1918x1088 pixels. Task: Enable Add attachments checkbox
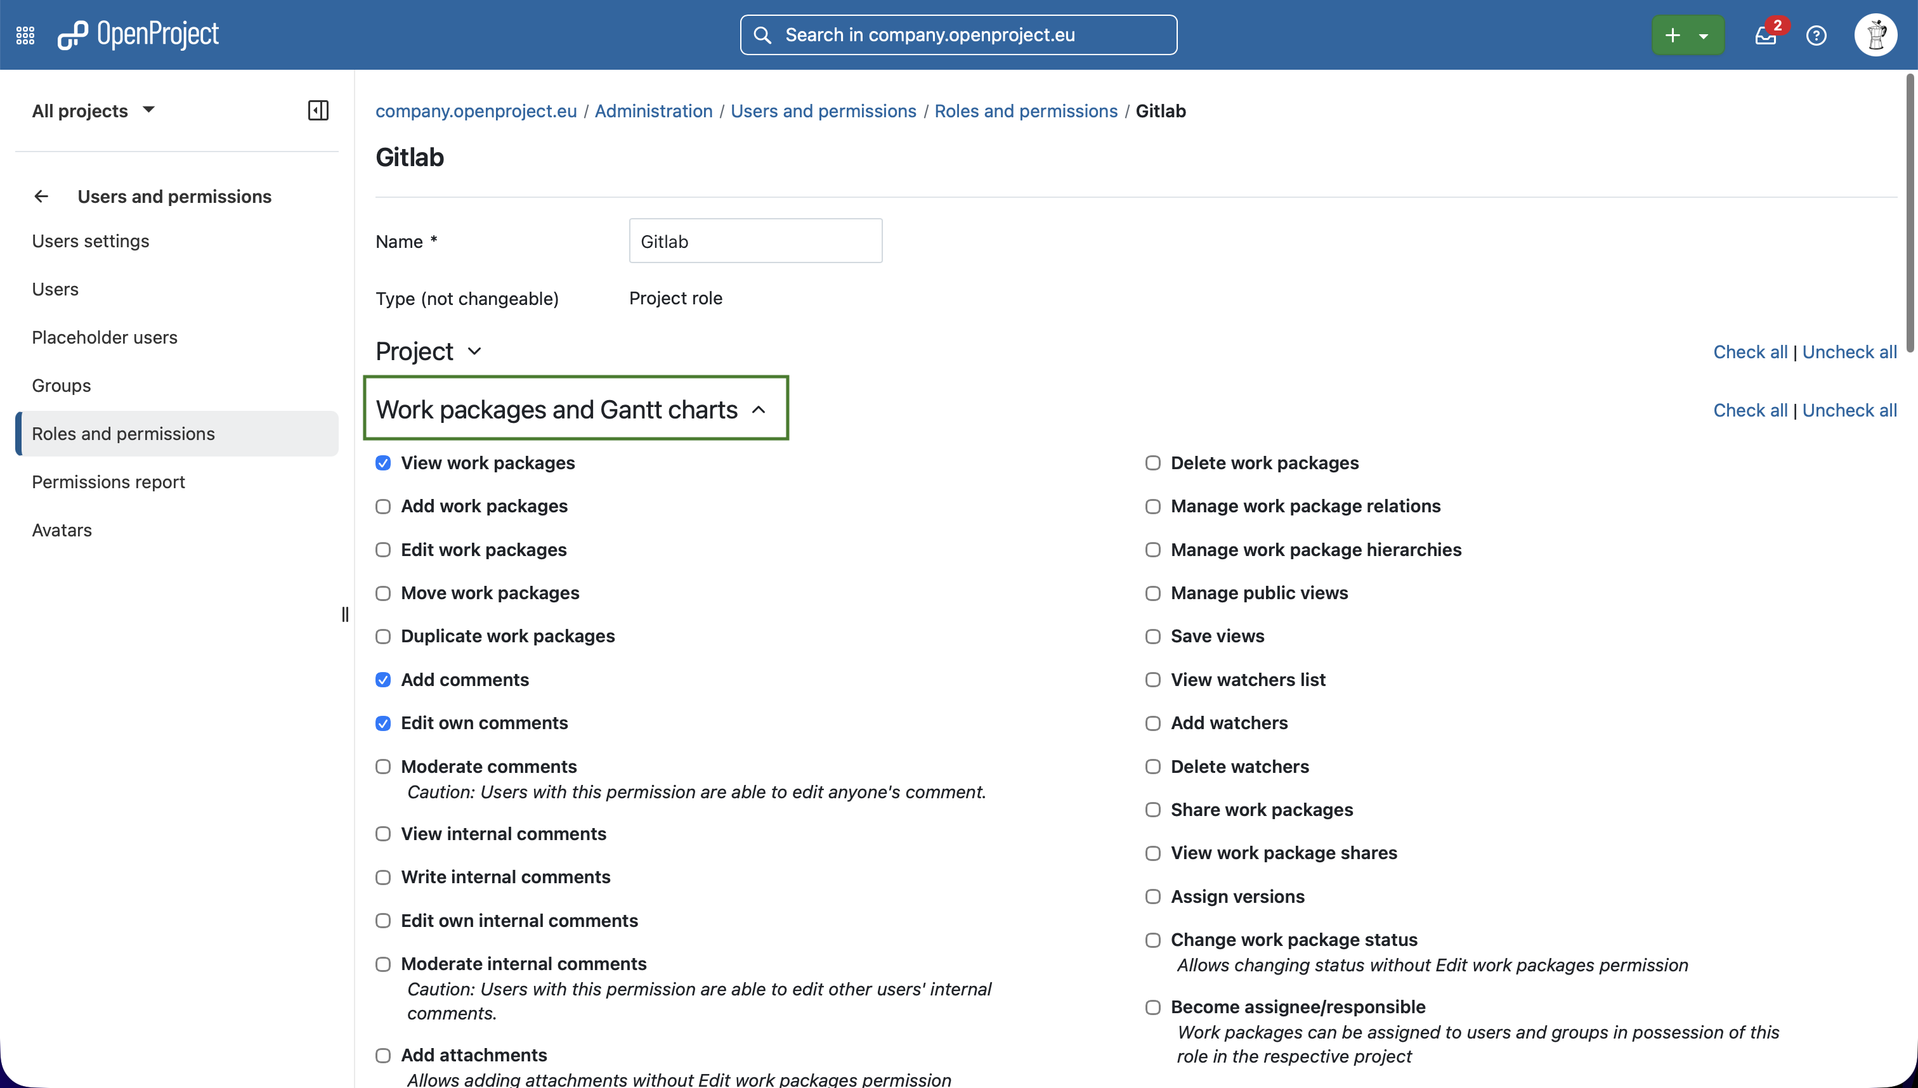coord(382,1055)
